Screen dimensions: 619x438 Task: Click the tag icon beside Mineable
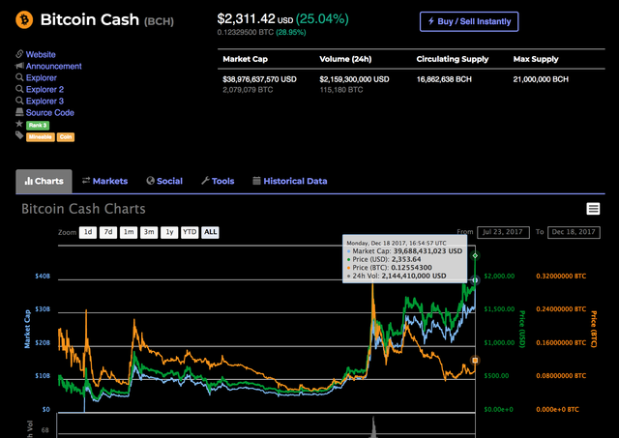(x=19, y=135)
